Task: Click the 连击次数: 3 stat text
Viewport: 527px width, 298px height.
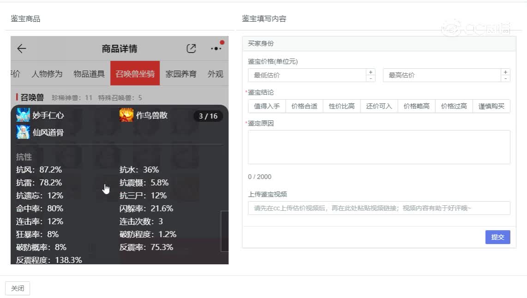Action: tap(141, 221)
